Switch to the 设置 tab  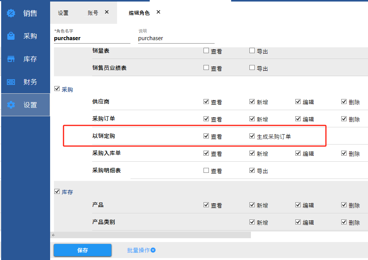click(x=63, y=13)
